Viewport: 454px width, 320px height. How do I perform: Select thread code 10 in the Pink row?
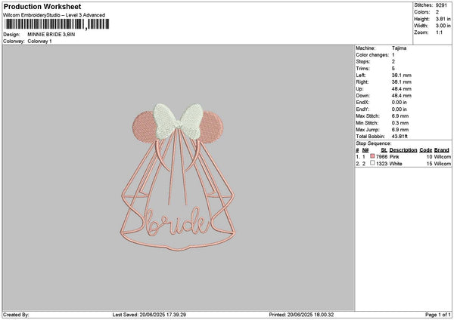coord(429,157)
